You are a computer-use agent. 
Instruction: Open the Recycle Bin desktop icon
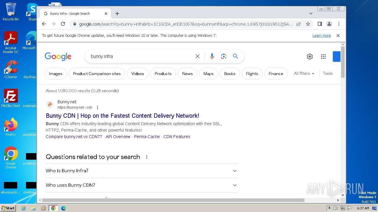[x=11, y=12]
